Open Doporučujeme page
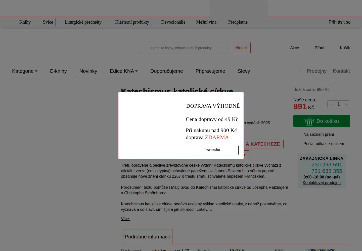 167,71
